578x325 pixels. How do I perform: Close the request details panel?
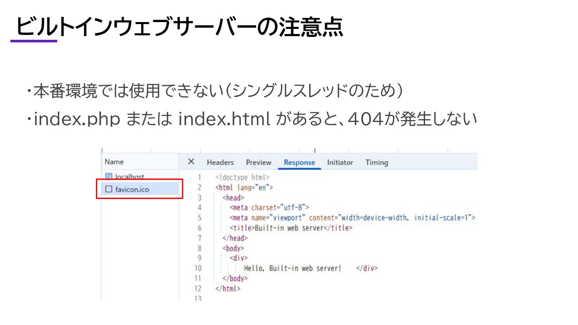(191, 161)
